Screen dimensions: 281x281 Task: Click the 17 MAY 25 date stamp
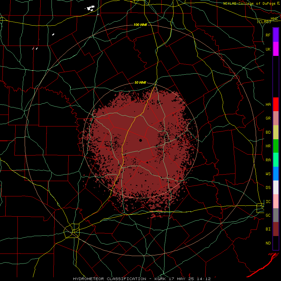(x=181, y=279)
